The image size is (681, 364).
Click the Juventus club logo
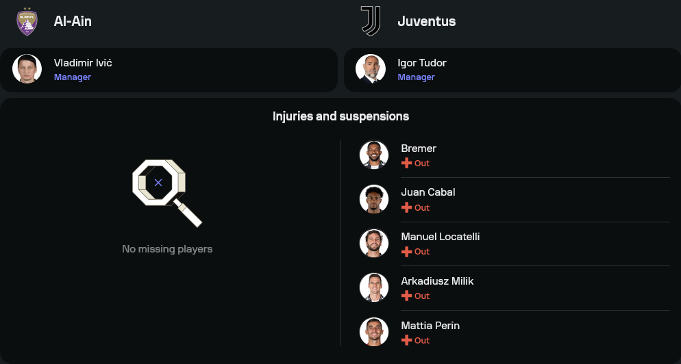pyautogui.click(x=371, y=21)
